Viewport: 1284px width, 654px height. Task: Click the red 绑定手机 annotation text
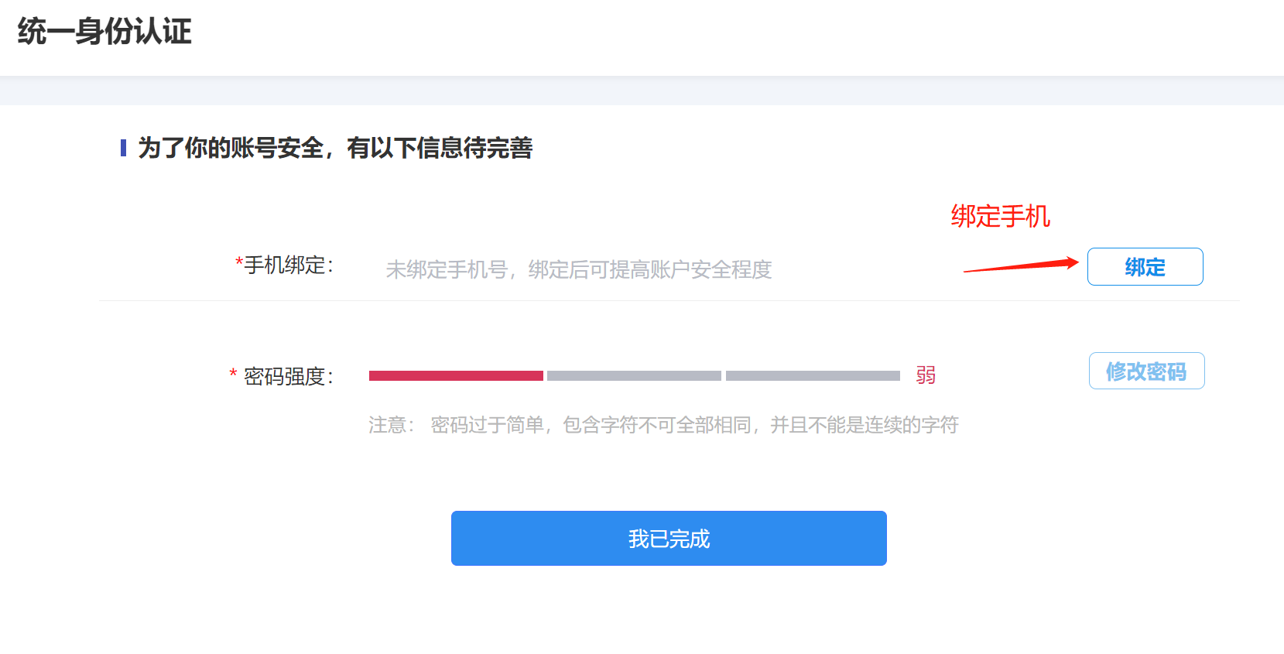pyautogui.click(x=999, y=217)
